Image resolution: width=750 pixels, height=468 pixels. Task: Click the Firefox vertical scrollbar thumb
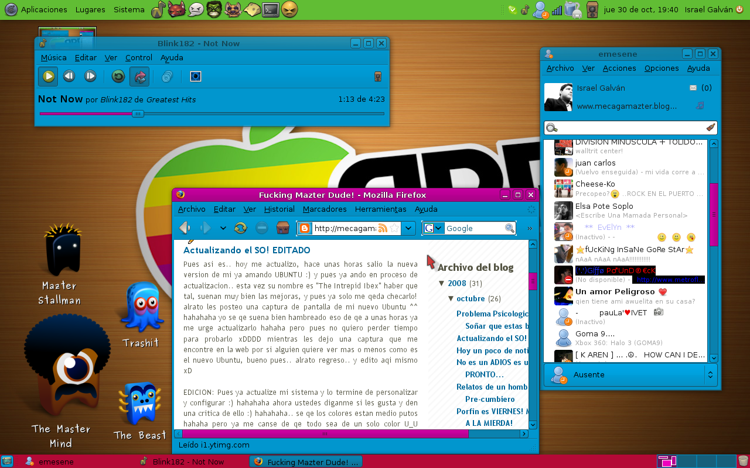pos(533,281)
